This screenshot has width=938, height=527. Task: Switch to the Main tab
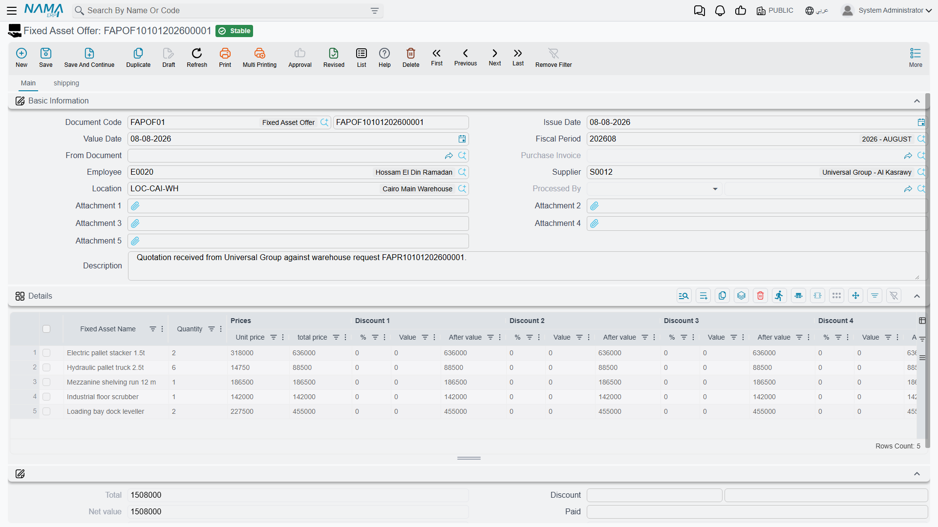[28, 83]
